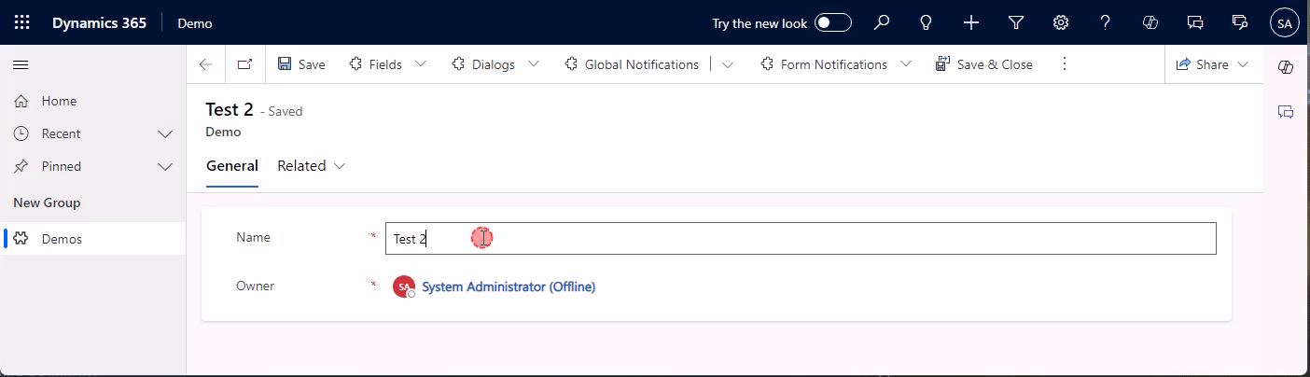Open the help question mark icon
Screen dimensions: 1310x377
pyautogui.click(x=1106, y=23)
